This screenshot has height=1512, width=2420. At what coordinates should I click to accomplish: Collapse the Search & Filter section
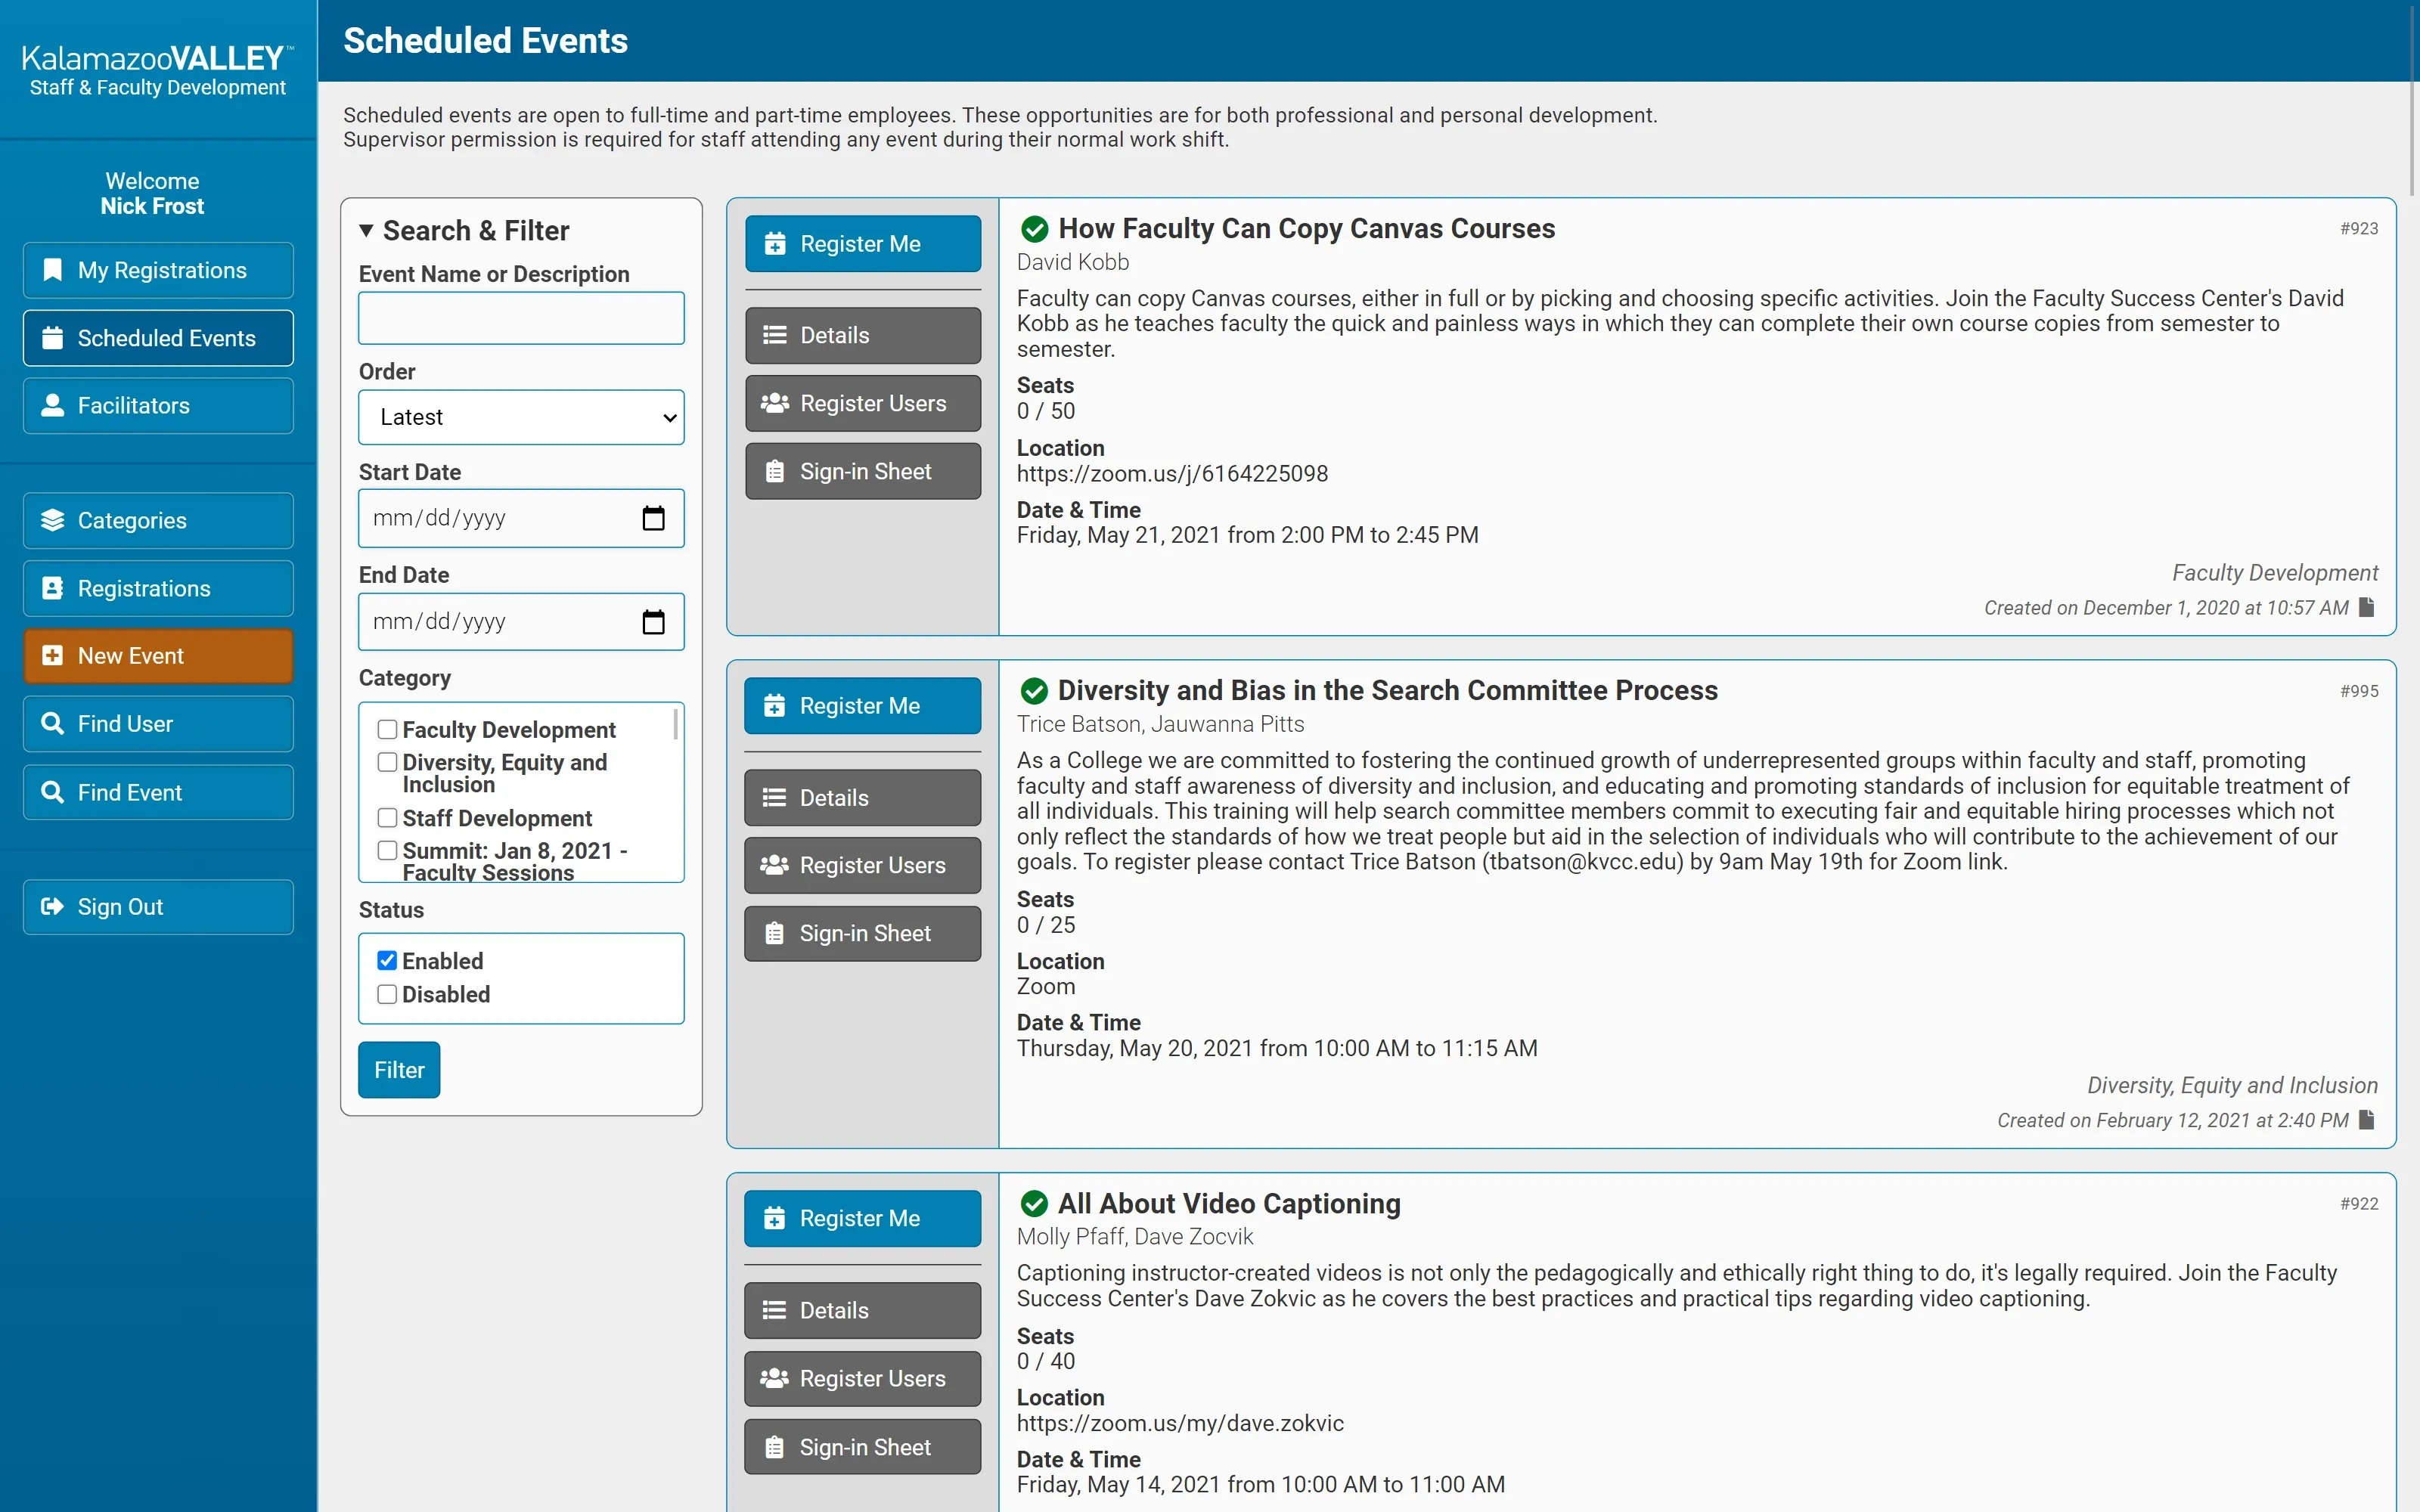(x=367, y=230)
